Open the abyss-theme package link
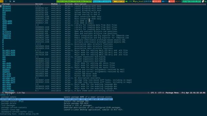The height and width of the screenshot is (116, 207). (8, 91)
